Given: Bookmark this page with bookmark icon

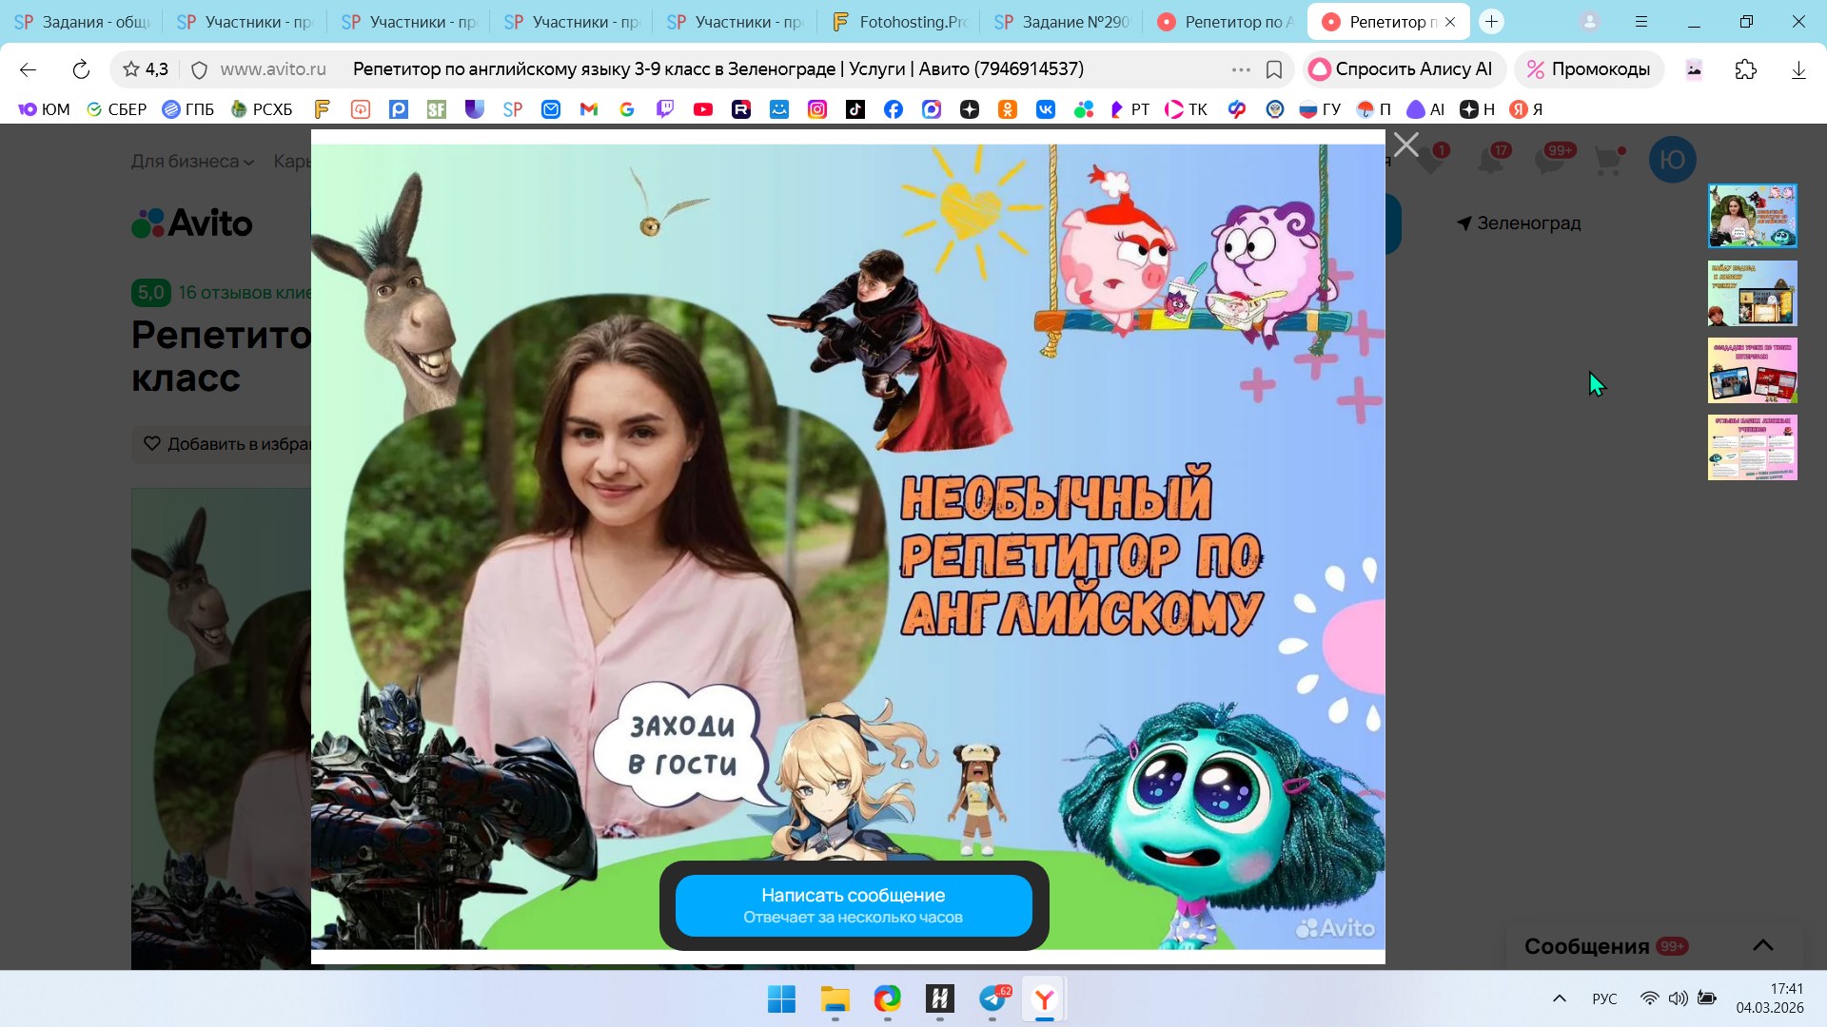Looking at the screenshot, I should [1274, 69].
